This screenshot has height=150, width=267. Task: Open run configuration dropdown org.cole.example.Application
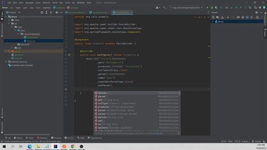pyautogui.click(x=186, y=7)
